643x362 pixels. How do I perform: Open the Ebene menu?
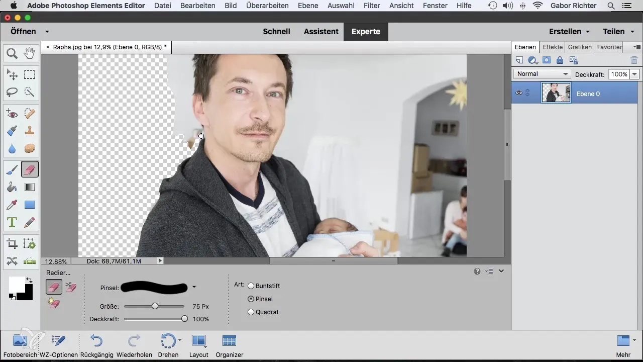click(308, 6)
